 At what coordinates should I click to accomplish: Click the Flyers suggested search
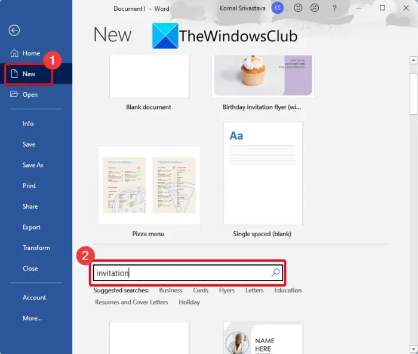pyautogui.click(x=227, y=290)
